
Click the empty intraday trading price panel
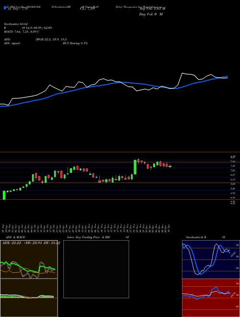pos(96,269)
